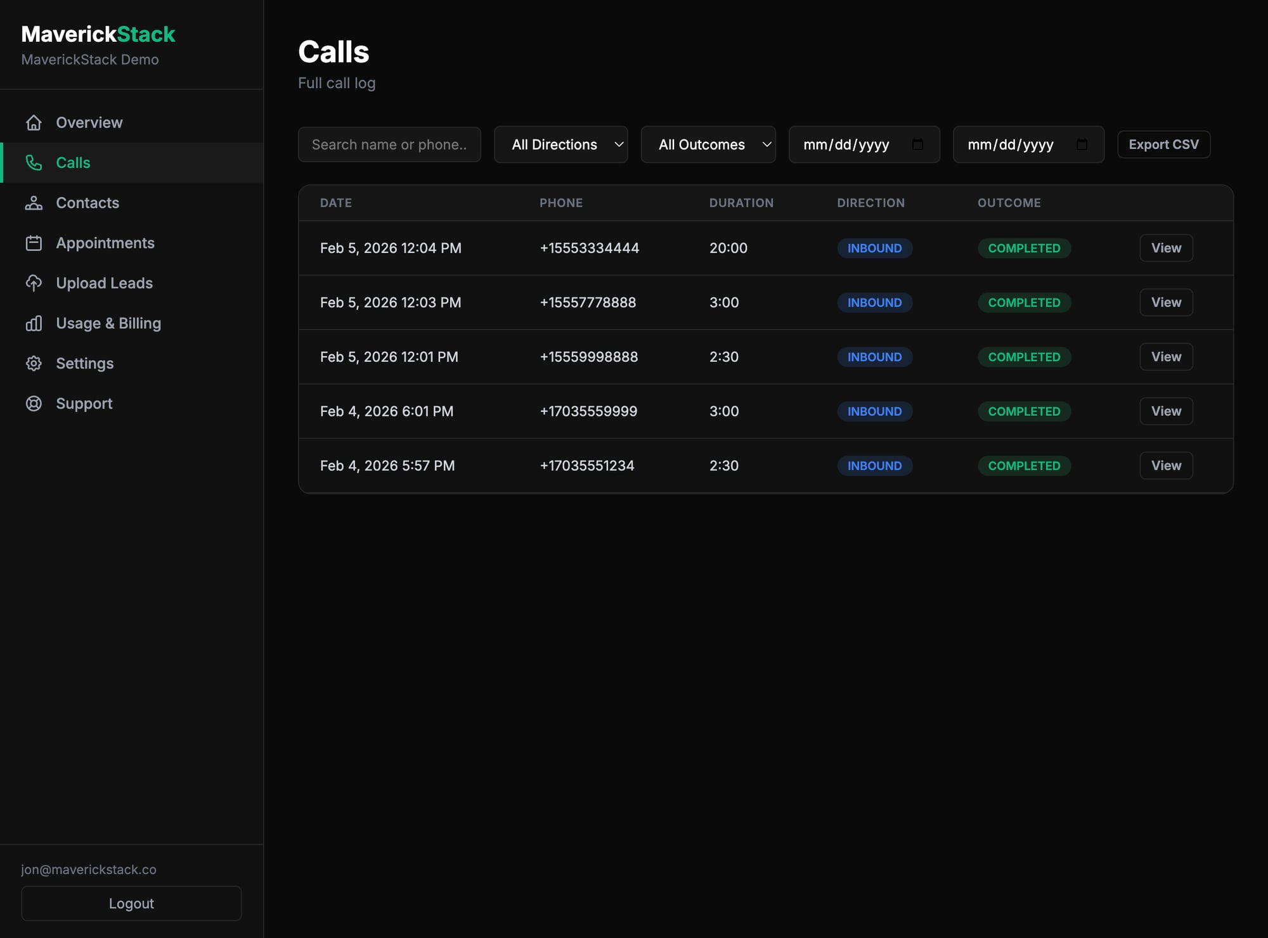
Task: Click the Export CSV button
Action: 1163,145
